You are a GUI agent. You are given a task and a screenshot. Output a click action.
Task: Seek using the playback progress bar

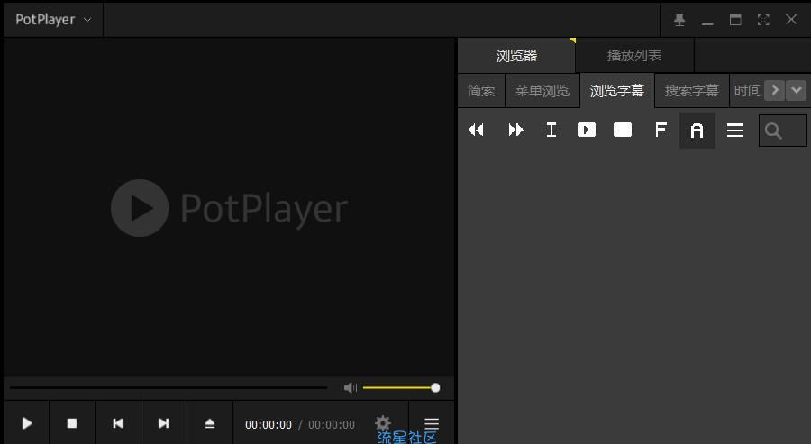tap(169, 387)
